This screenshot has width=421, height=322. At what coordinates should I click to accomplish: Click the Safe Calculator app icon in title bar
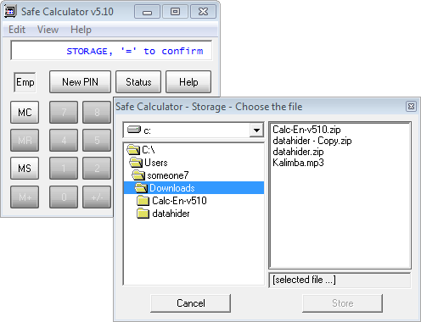click(10, 12)
